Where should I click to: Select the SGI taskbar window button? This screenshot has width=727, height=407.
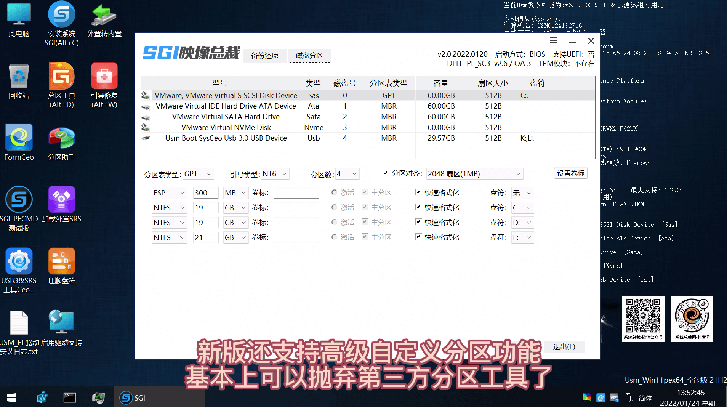[159, 398]
